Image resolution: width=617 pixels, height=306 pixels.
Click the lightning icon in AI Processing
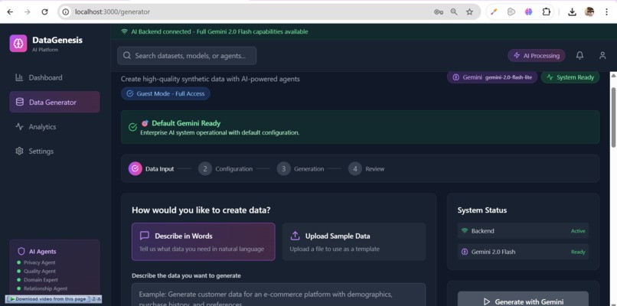[x=517, y=55]
